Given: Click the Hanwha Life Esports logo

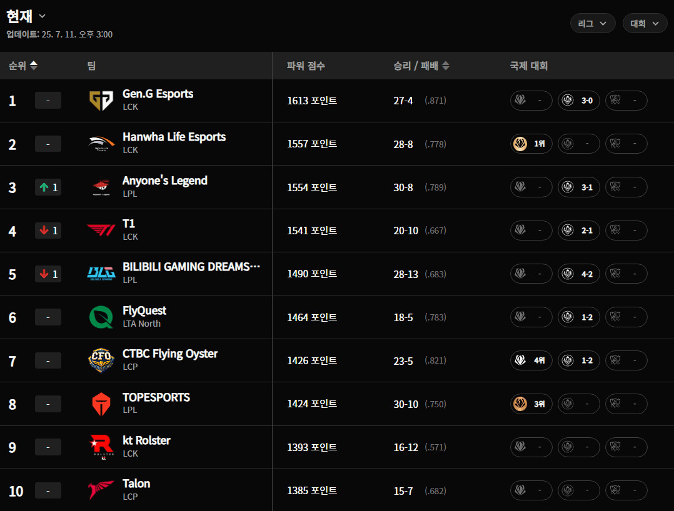Looking at the screenshot, I should [101, 144].
